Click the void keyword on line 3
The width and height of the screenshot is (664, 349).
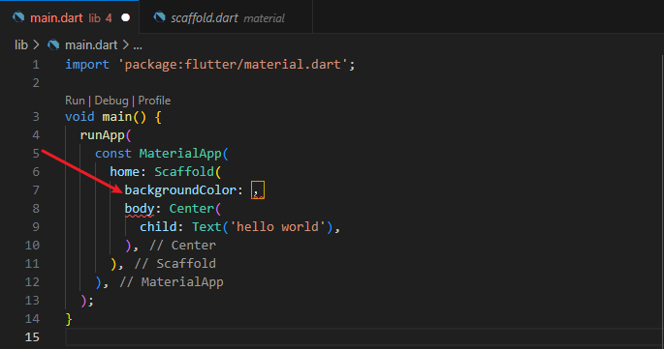tap(79, 117)
